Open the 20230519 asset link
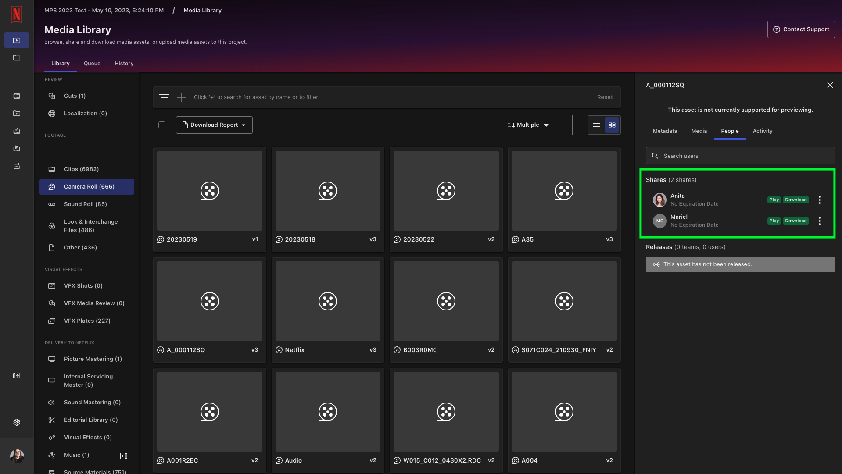Image resolution: width=842 pixels, height=474 pixels. [182, 239]
